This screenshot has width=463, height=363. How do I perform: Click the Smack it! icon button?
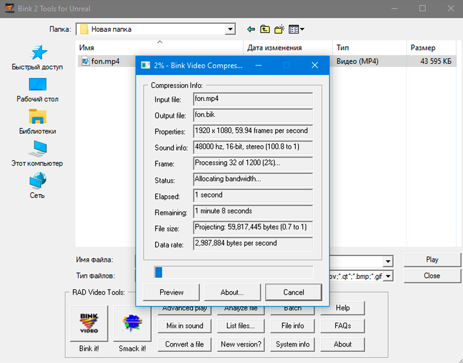(x=132, y=323)
